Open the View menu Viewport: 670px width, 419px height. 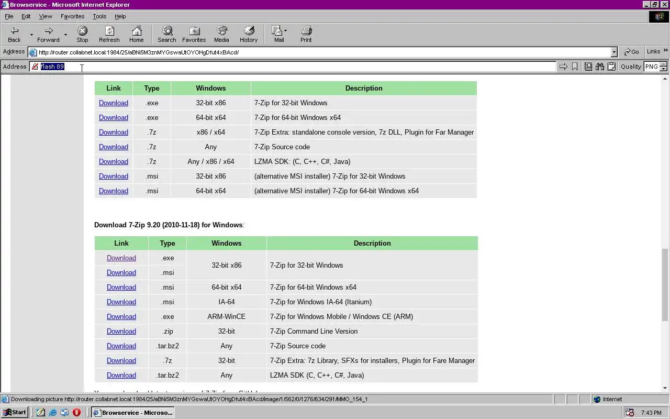[46, 16]
